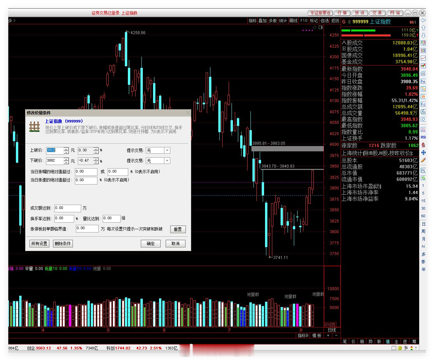Click the 资讯 button in the title bar

point(359,13)
